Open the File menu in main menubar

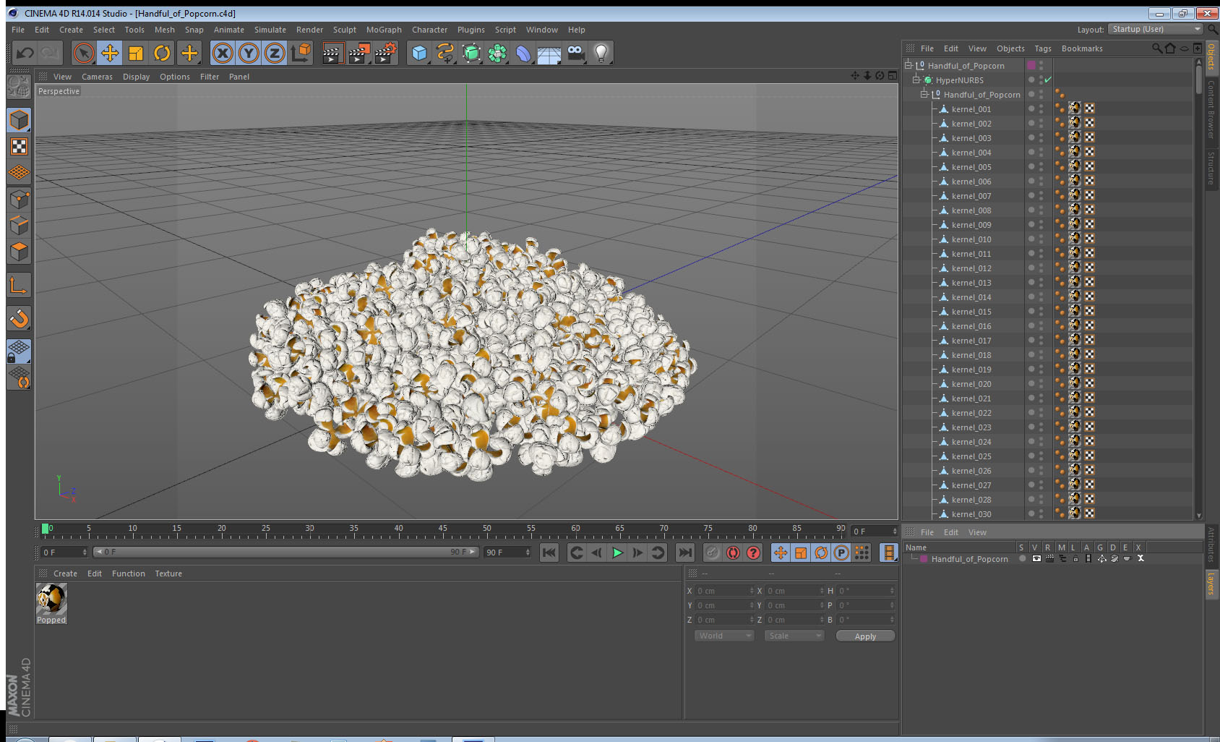point(18,30)
